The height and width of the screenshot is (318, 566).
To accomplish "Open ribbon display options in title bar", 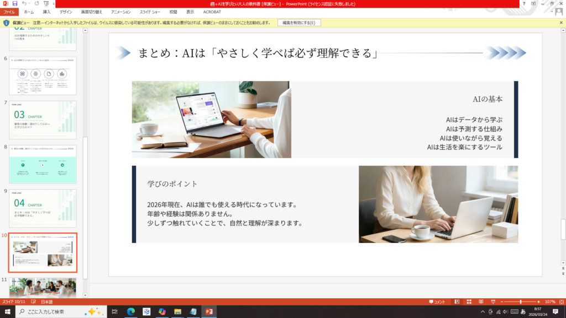I will pyautogui.click(x=533, y=3).
